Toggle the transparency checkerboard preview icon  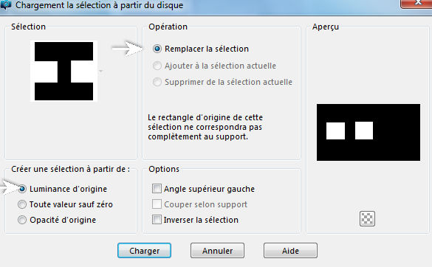pyautogui.click(x=367, y=219)
